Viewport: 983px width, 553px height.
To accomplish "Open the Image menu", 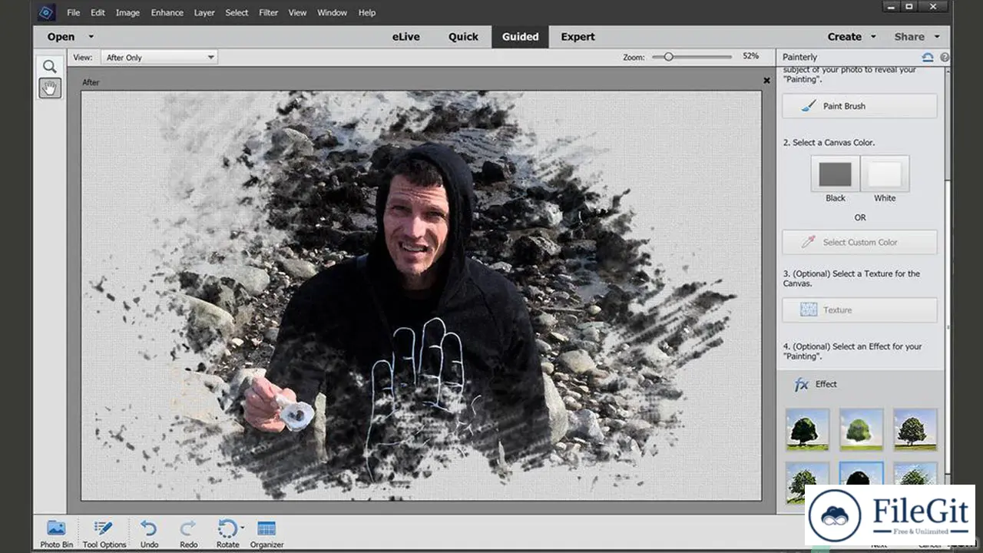I will pyautogui.click(x=127, y=12).
